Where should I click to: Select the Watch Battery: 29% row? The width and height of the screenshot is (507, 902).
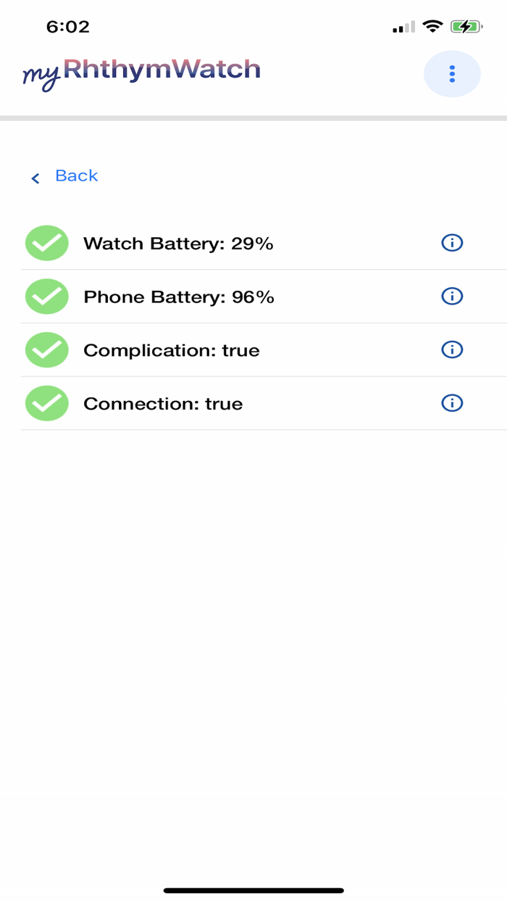tap(178, 243)
